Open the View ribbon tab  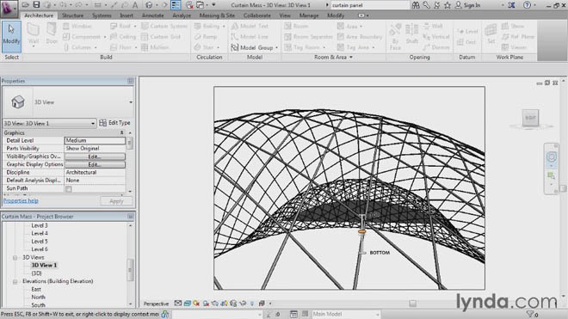click(x=285, y=15)
